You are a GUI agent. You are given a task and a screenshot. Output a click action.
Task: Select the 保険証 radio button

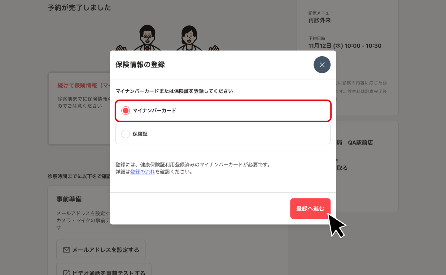[125, 134]
